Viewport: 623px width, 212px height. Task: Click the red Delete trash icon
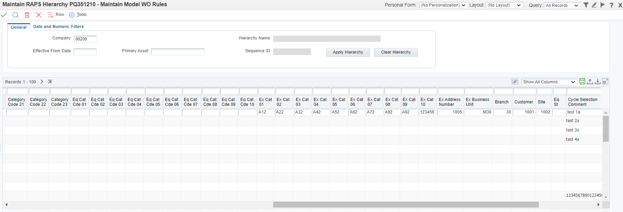coord(27,15)
